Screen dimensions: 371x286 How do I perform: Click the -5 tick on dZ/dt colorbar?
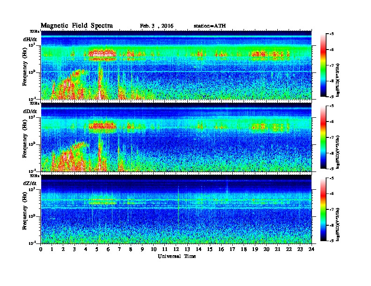click(332, 178)
